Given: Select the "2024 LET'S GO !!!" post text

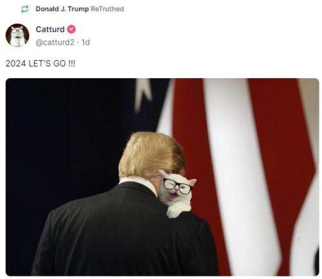Looking at the screenshot, I should point(41,64).
